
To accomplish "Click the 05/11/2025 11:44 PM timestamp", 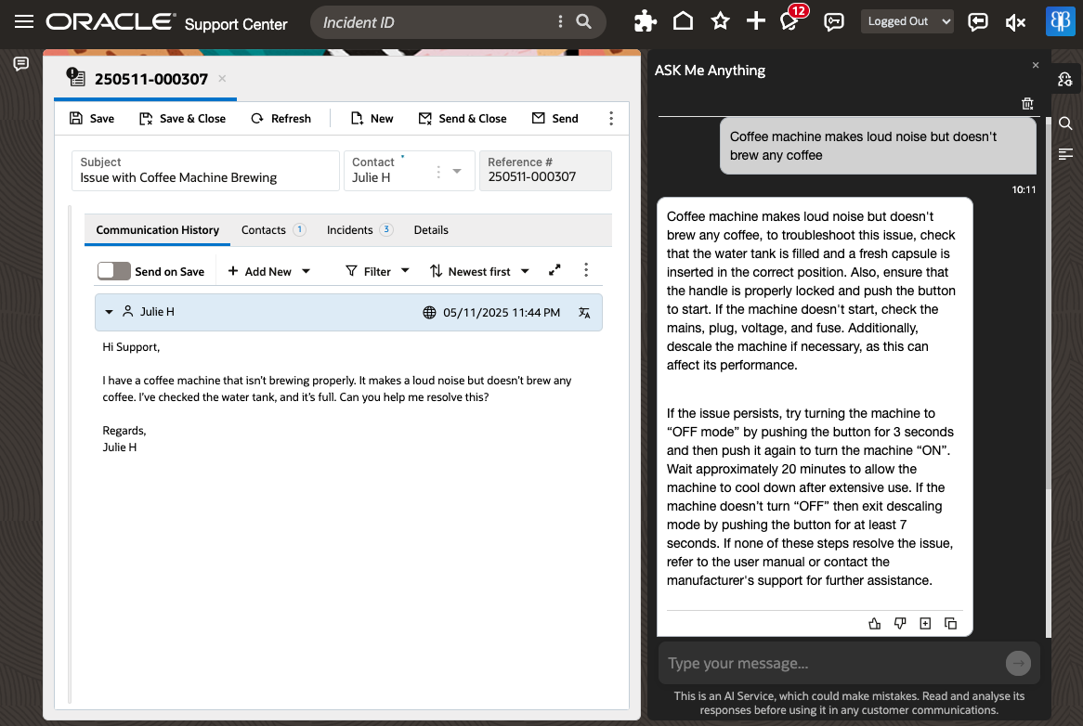I will 502,313.
